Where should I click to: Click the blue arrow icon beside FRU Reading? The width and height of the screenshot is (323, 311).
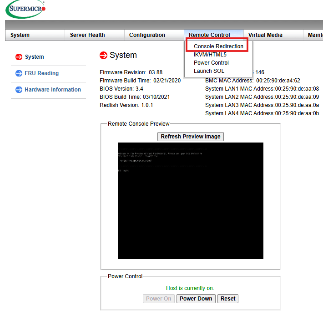point(19,73)
